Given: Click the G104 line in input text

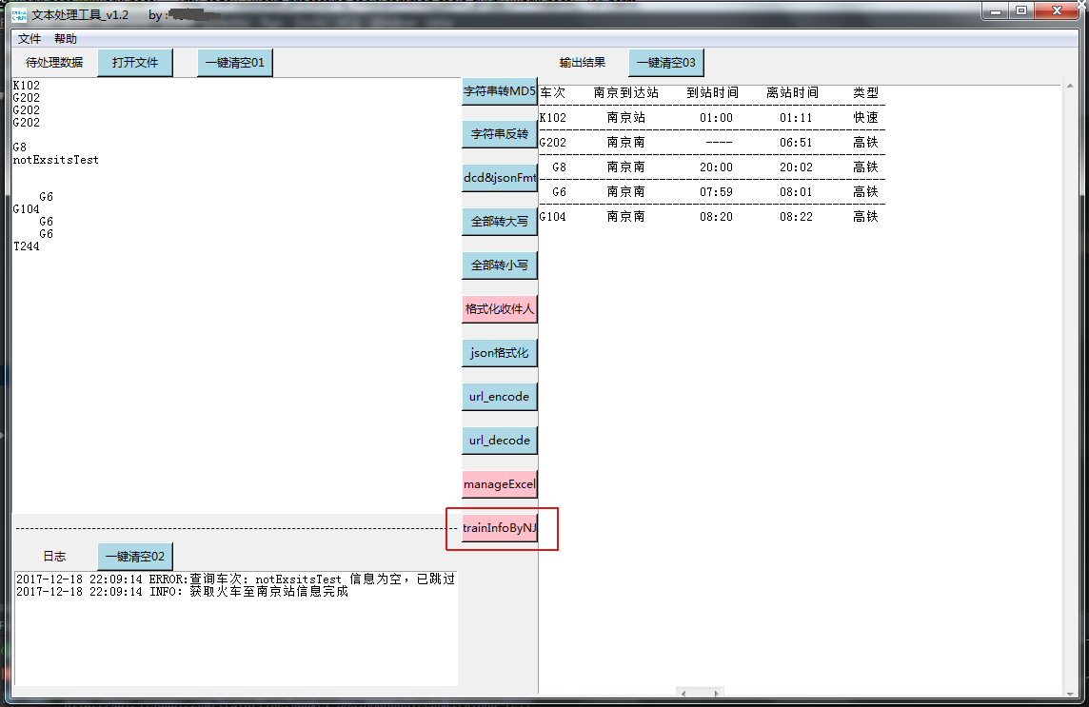Looking at the screenshot, I should pyautogui.click(x=27, y=209).
